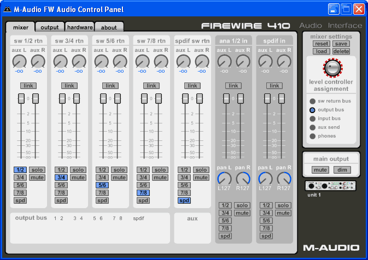Route ana 1/2 in to 7/8 bus

click(225, 228)
